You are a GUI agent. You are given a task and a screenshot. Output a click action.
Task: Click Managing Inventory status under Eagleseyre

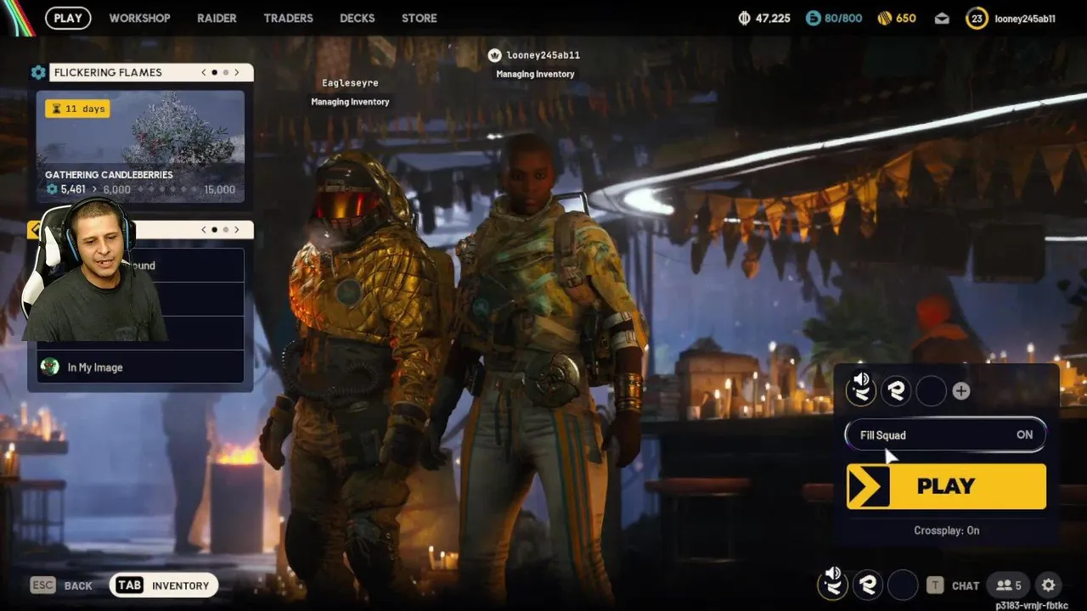click(x=350, y=102)
